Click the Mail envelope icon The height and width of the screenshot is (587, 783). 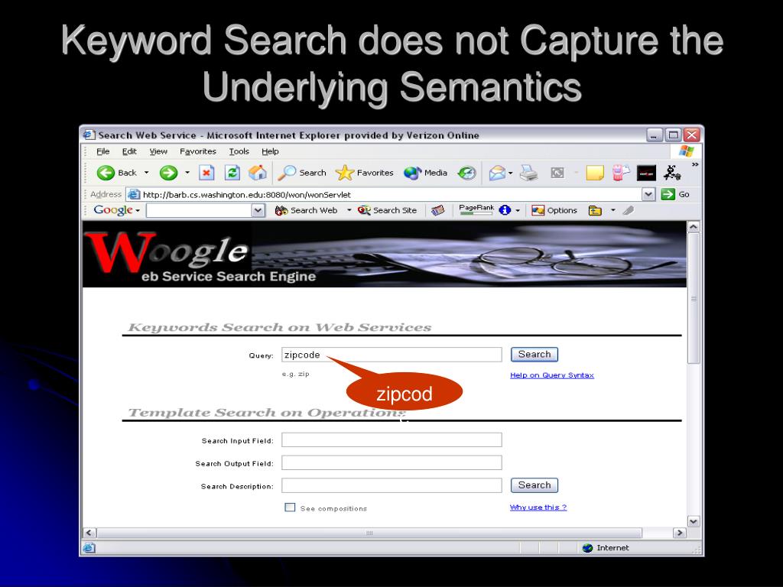click(497, 174)
